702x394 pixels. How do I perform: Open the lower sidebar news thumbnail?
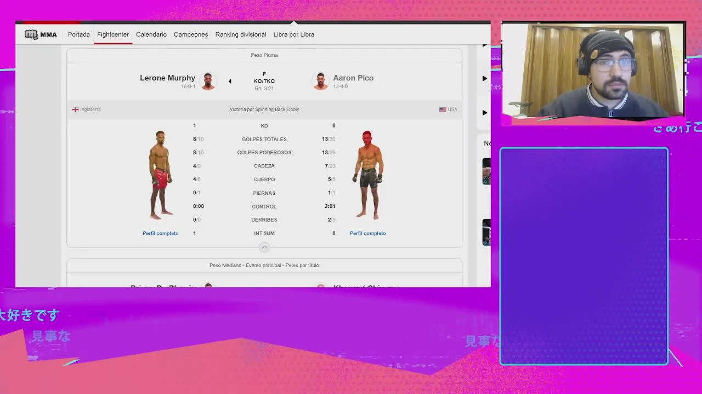click(x=486, y=232)
